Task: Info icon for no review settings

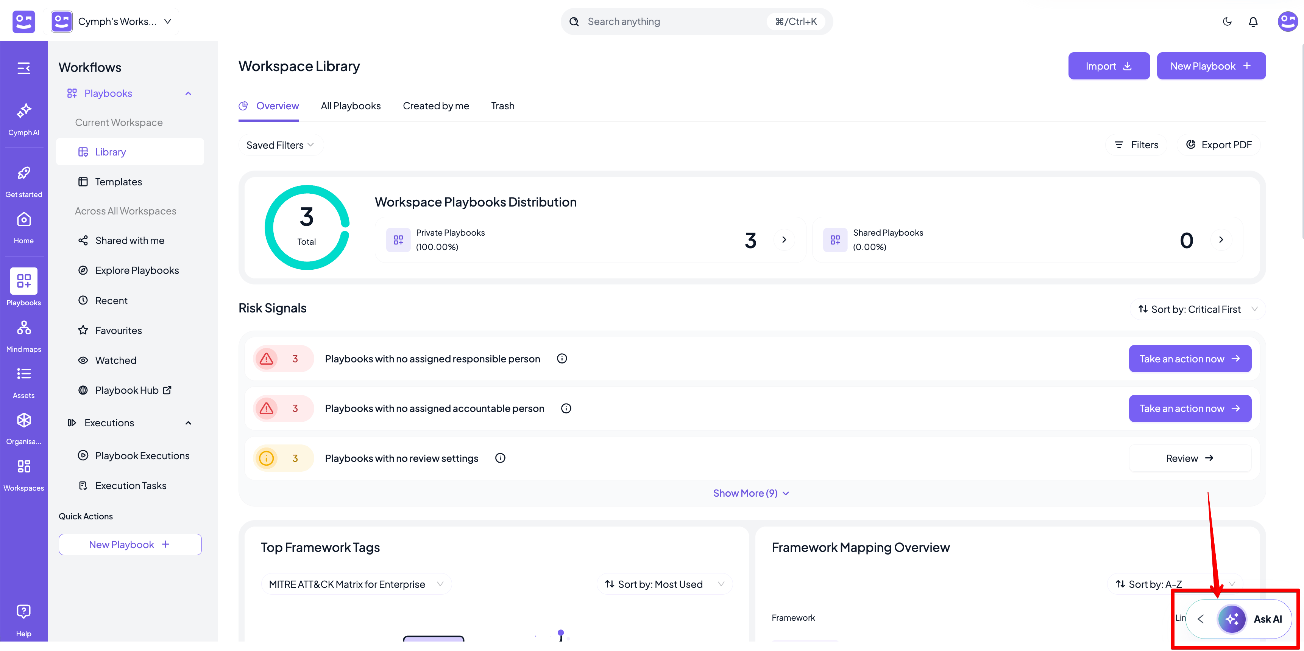Action: click(x=500, y=458)
